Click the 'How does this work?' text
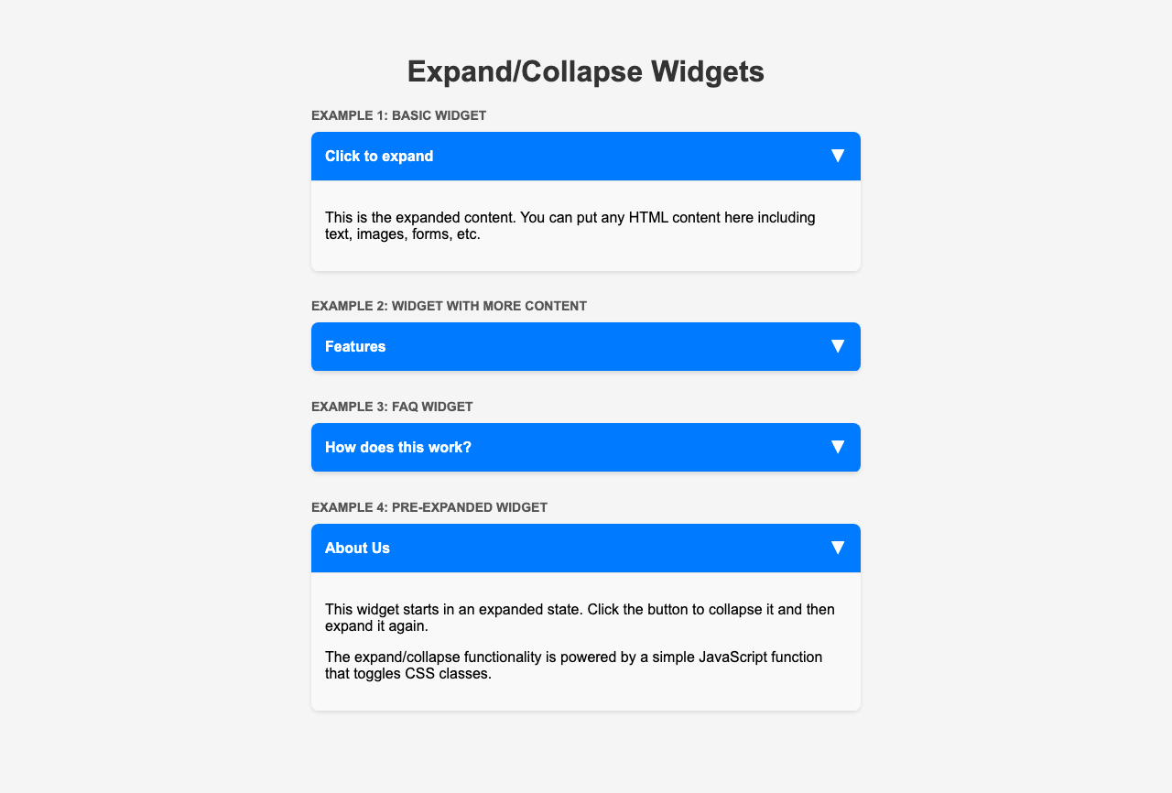The image size is (1172, 793). pyautogui.click(x=398, y=447)
